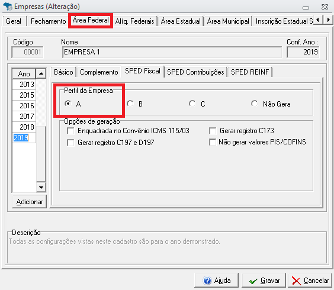Click the blue help question mark icon
The height and width of the screenshot is (290, 334).
(207, 281)
